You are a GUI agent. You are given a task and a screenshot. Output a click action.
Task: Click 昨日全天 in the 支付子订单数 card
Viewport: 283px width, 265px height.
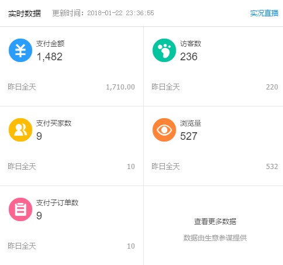click(x=22, y=246)
